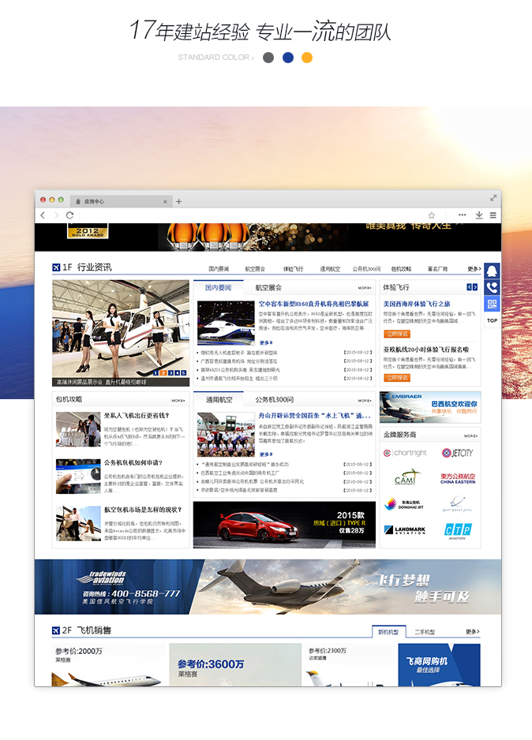Click 立即报名 under 亚欧航线20小时体验飞行
This screenshot has width=532, height=740.
click(x=397, y=378)
